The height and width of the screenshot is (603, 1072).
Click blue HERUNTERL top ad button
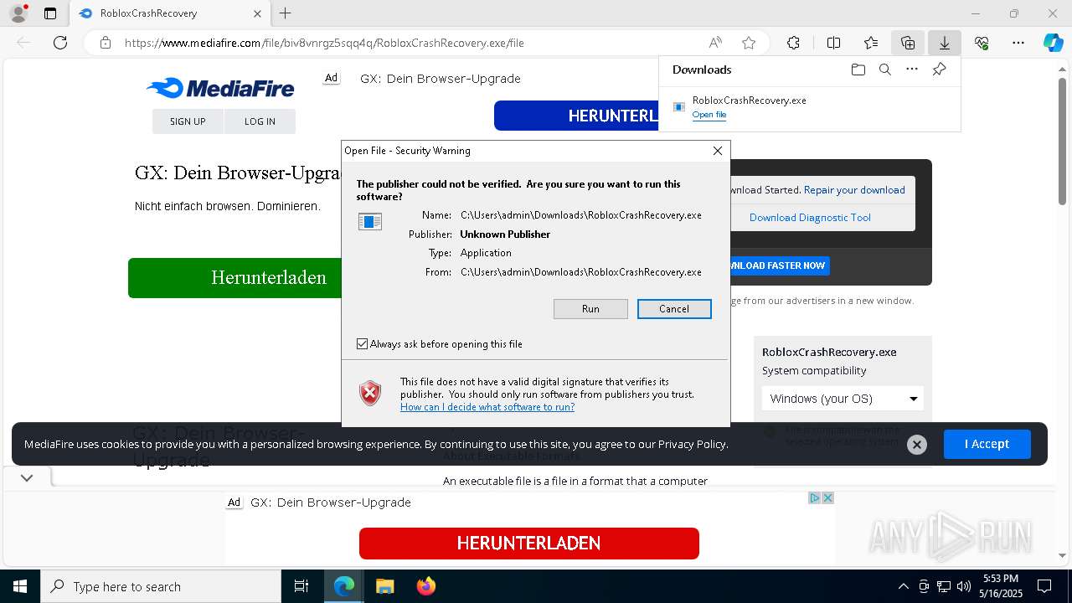pos(576,116)
